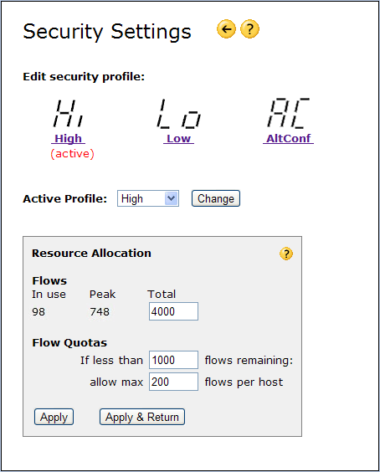Click the Apply & Return button
Image resolution: width=380 pixels, height=472 pixels.
tap(142, 417)
